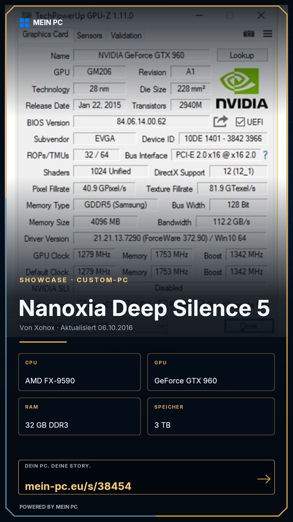This screenshot has height=522, width=293.
Task: Click the Close button in GPU-Z
Action: pos(249,326)
